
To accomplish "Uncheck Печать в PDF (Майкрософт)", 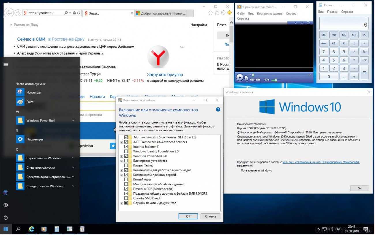I will click(x=126, y=189).
